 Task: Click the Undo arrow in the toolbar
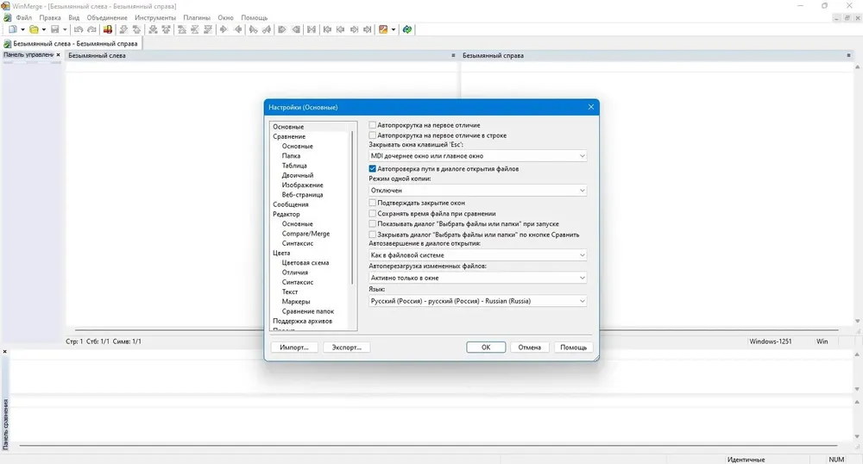79,29
